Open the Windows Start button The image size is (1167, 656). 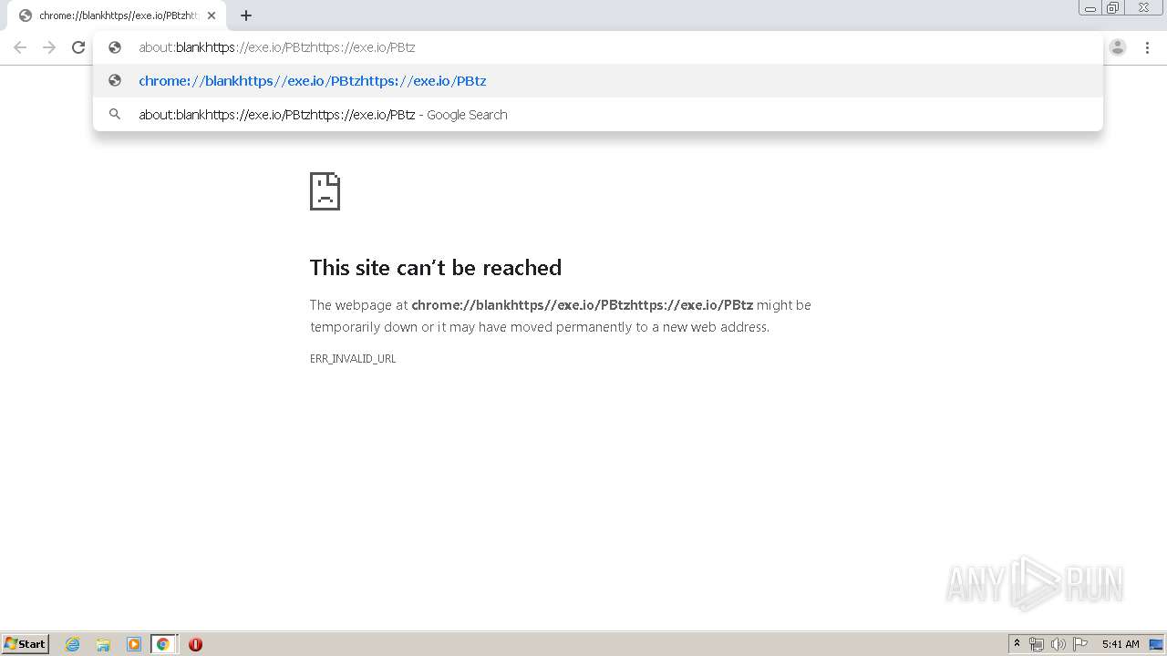pyautogui.click(x=26, y=644)
